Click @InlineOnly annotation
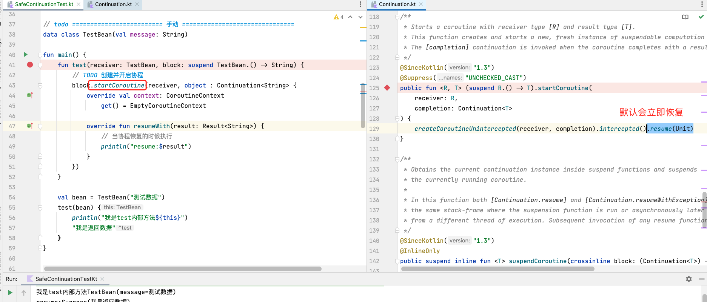 420,251
